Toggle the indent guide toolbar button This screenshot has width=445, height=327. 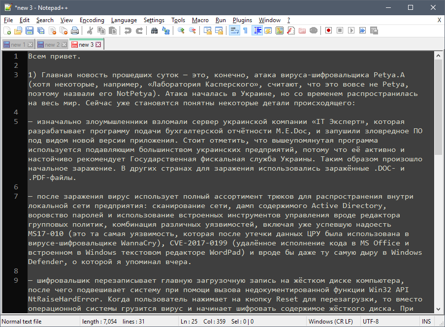[x=257, y=30]
